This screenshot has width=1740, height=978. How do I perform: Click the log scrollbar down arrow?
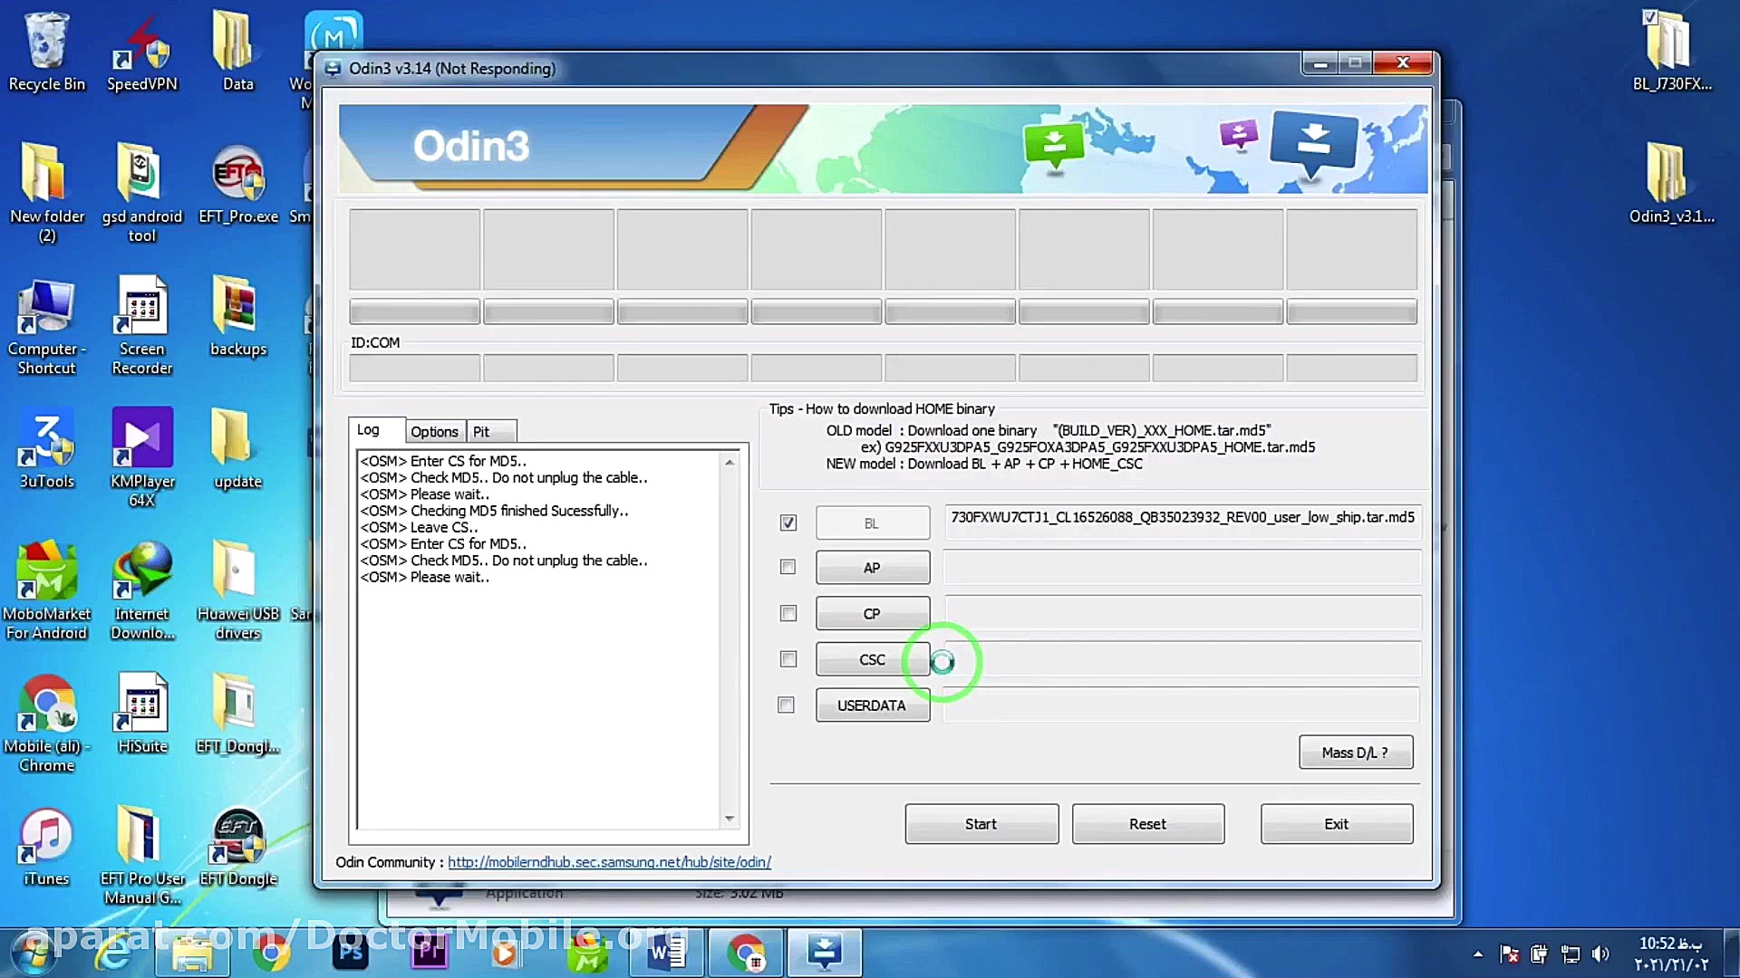pos(730,819)
